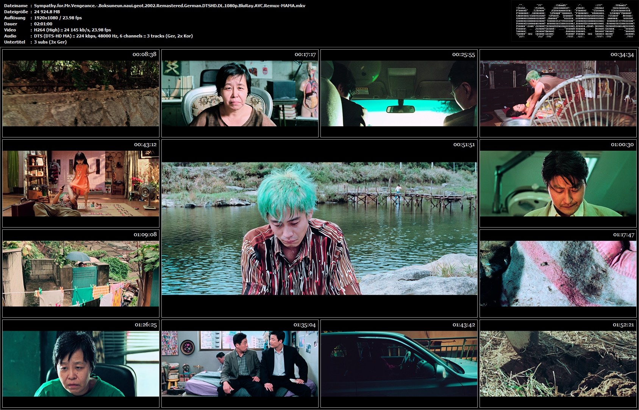The image size is (639, 410).
Task: Click the subtitle info 3 subs (3x Ger)
Action: [50, 42]
